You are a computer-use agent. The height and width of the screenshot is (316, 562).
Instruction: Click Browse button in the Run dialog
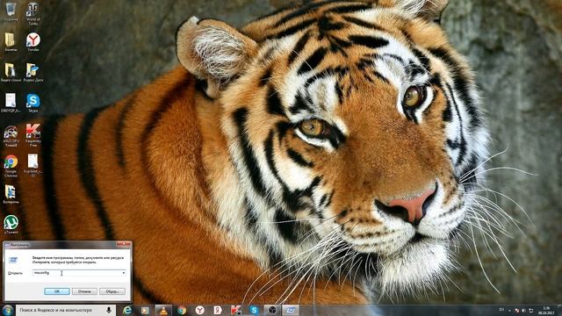[x=112, y=291]
